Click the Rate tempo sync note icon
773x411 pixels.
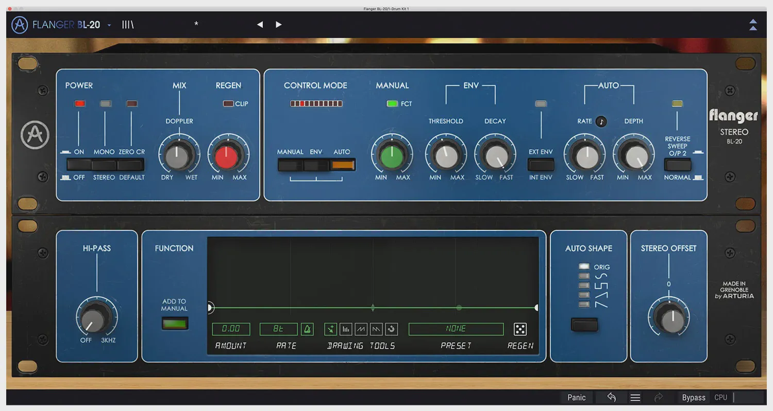(601, 121)
